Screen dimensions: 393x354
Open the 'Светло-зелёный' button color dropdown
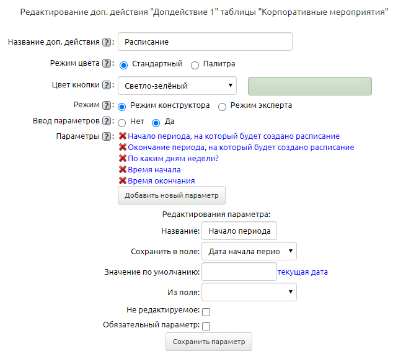177,86
